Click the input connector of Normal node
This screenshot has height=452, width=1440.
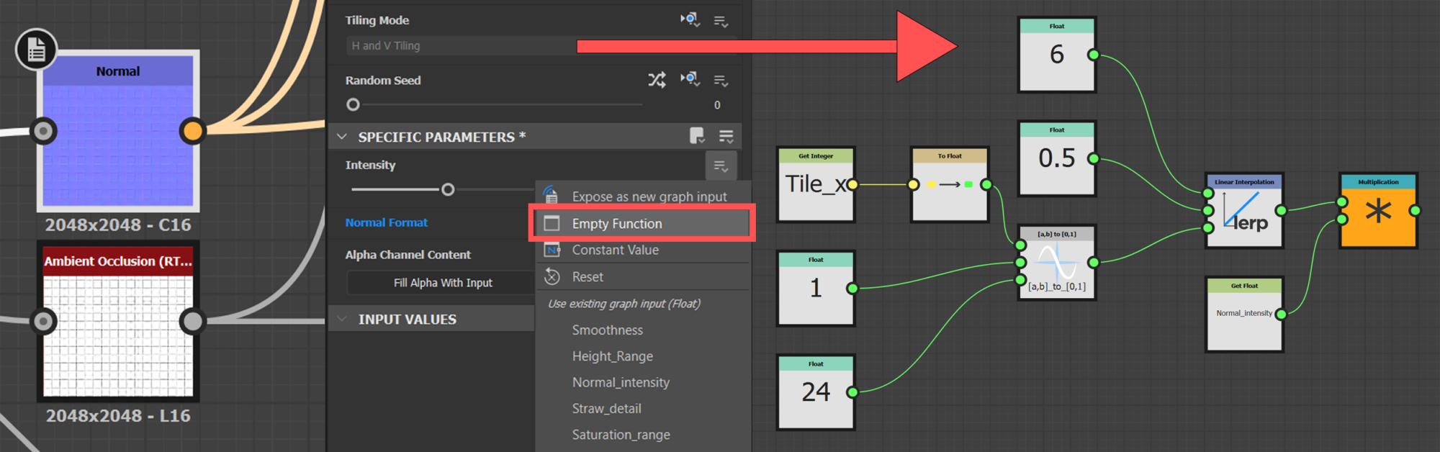coord(44,131)
